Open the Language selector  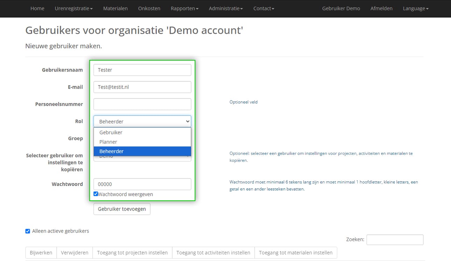click(x=415, y=8)
